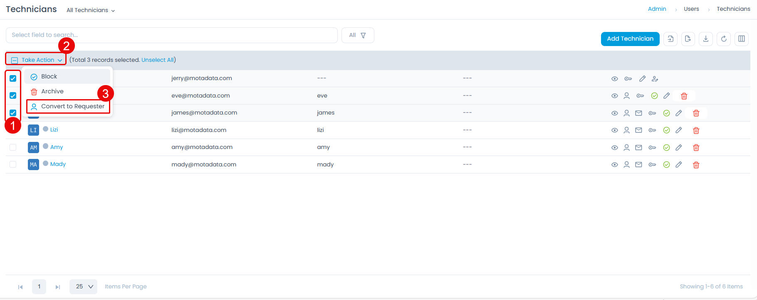Screen dimensions: 757x300
Task: Select the checkbox next to Mady
Action: pos(13,164)
